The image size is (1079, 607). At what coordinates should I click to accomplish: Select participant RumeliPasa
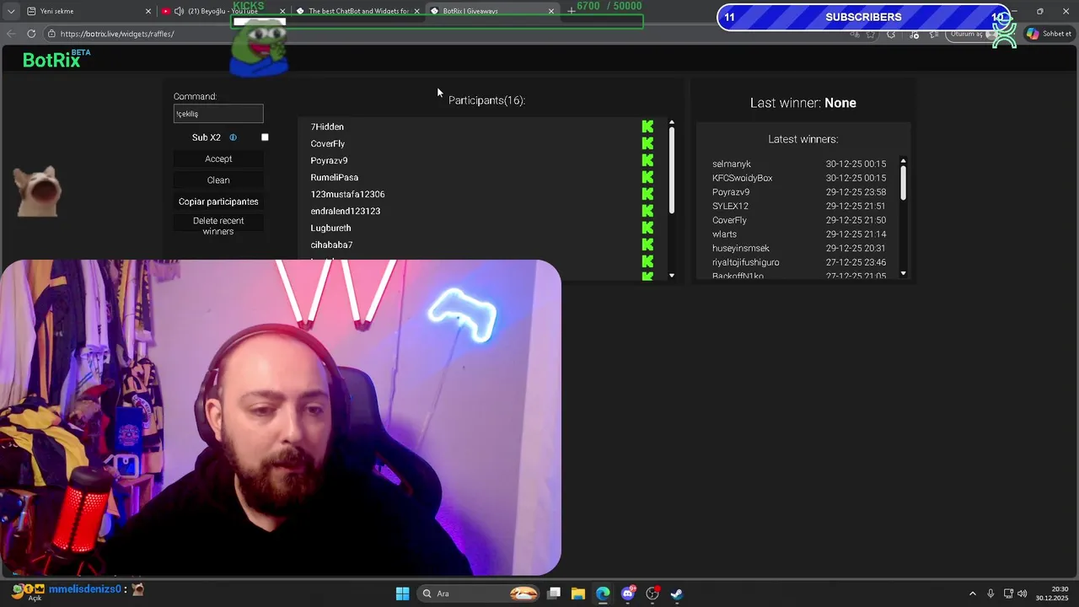click(335, 177)
